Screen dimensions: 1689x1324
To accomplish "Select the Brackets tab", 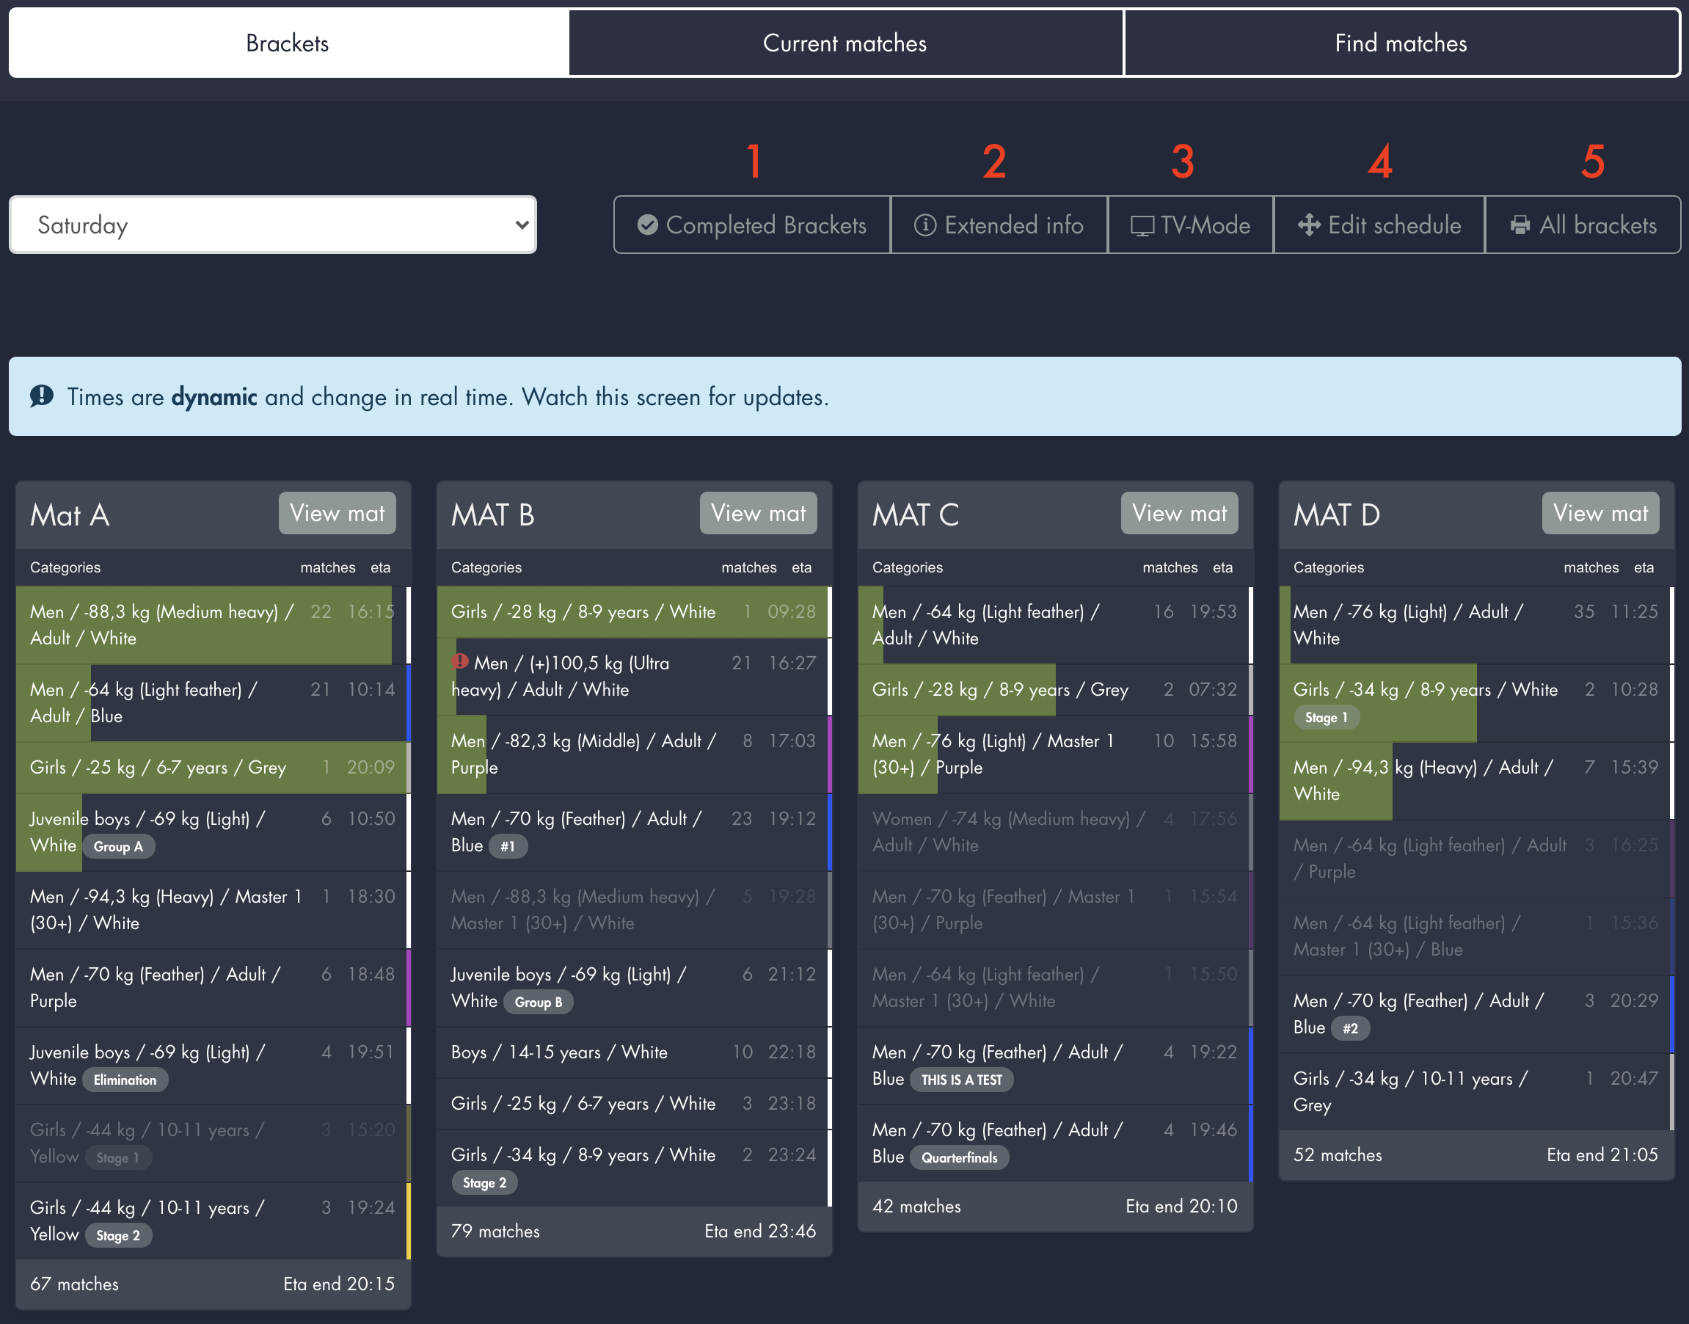I will 288,43.
